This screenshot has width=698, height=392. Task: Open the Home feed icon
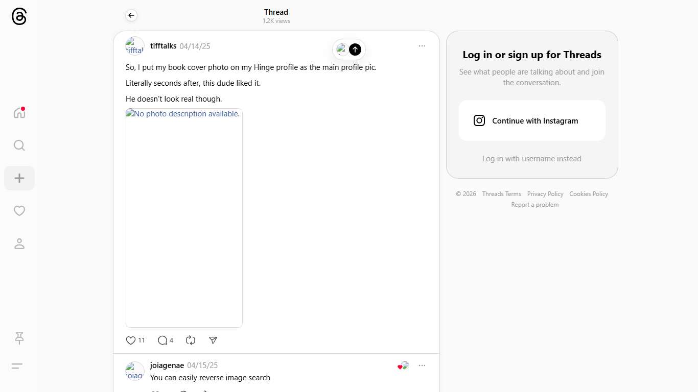point(19,113)
